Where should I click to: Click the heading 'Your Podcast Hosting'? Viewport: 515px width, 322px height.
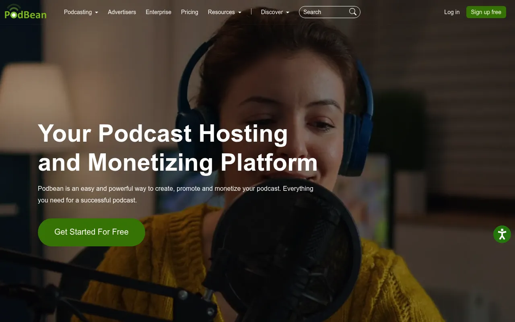tap(163, 133)
